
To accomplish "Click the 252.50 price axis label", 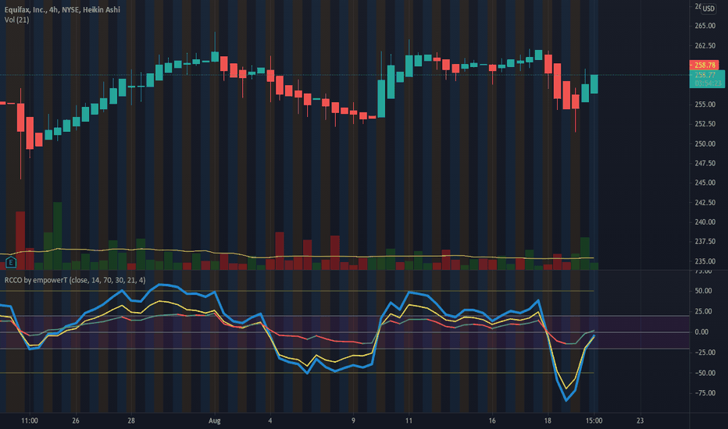I will 705,124.
